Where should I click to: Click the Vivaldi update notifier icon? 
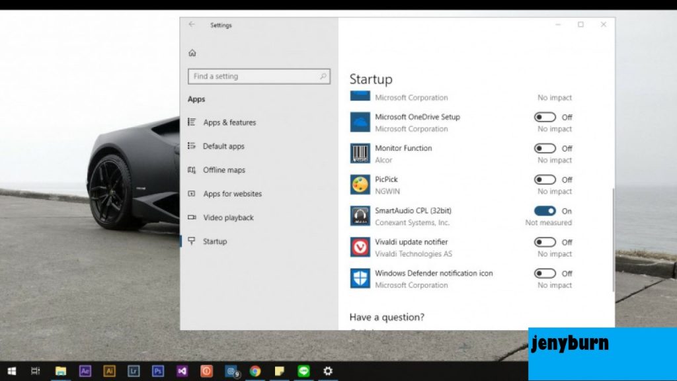[x=360, y=247]
